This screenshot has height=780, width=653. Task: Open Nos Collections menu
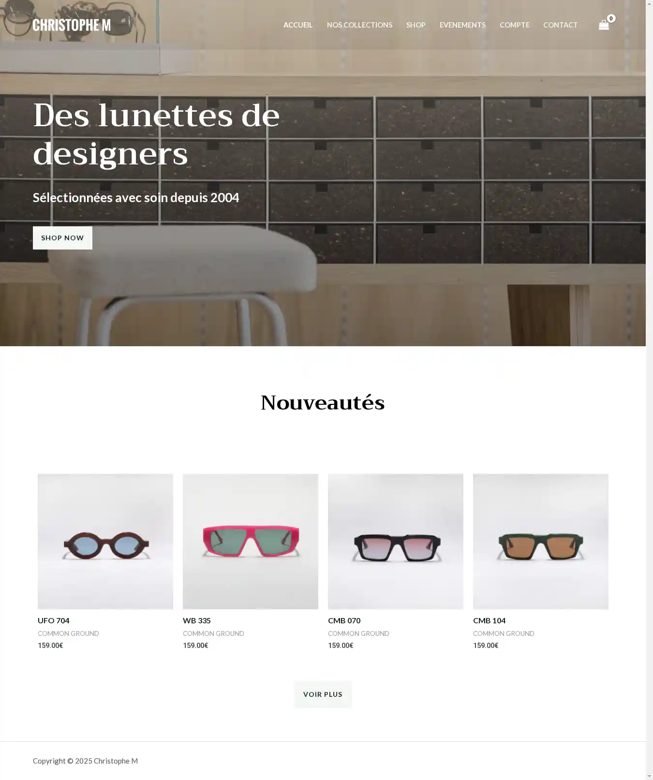coord(359,25)
